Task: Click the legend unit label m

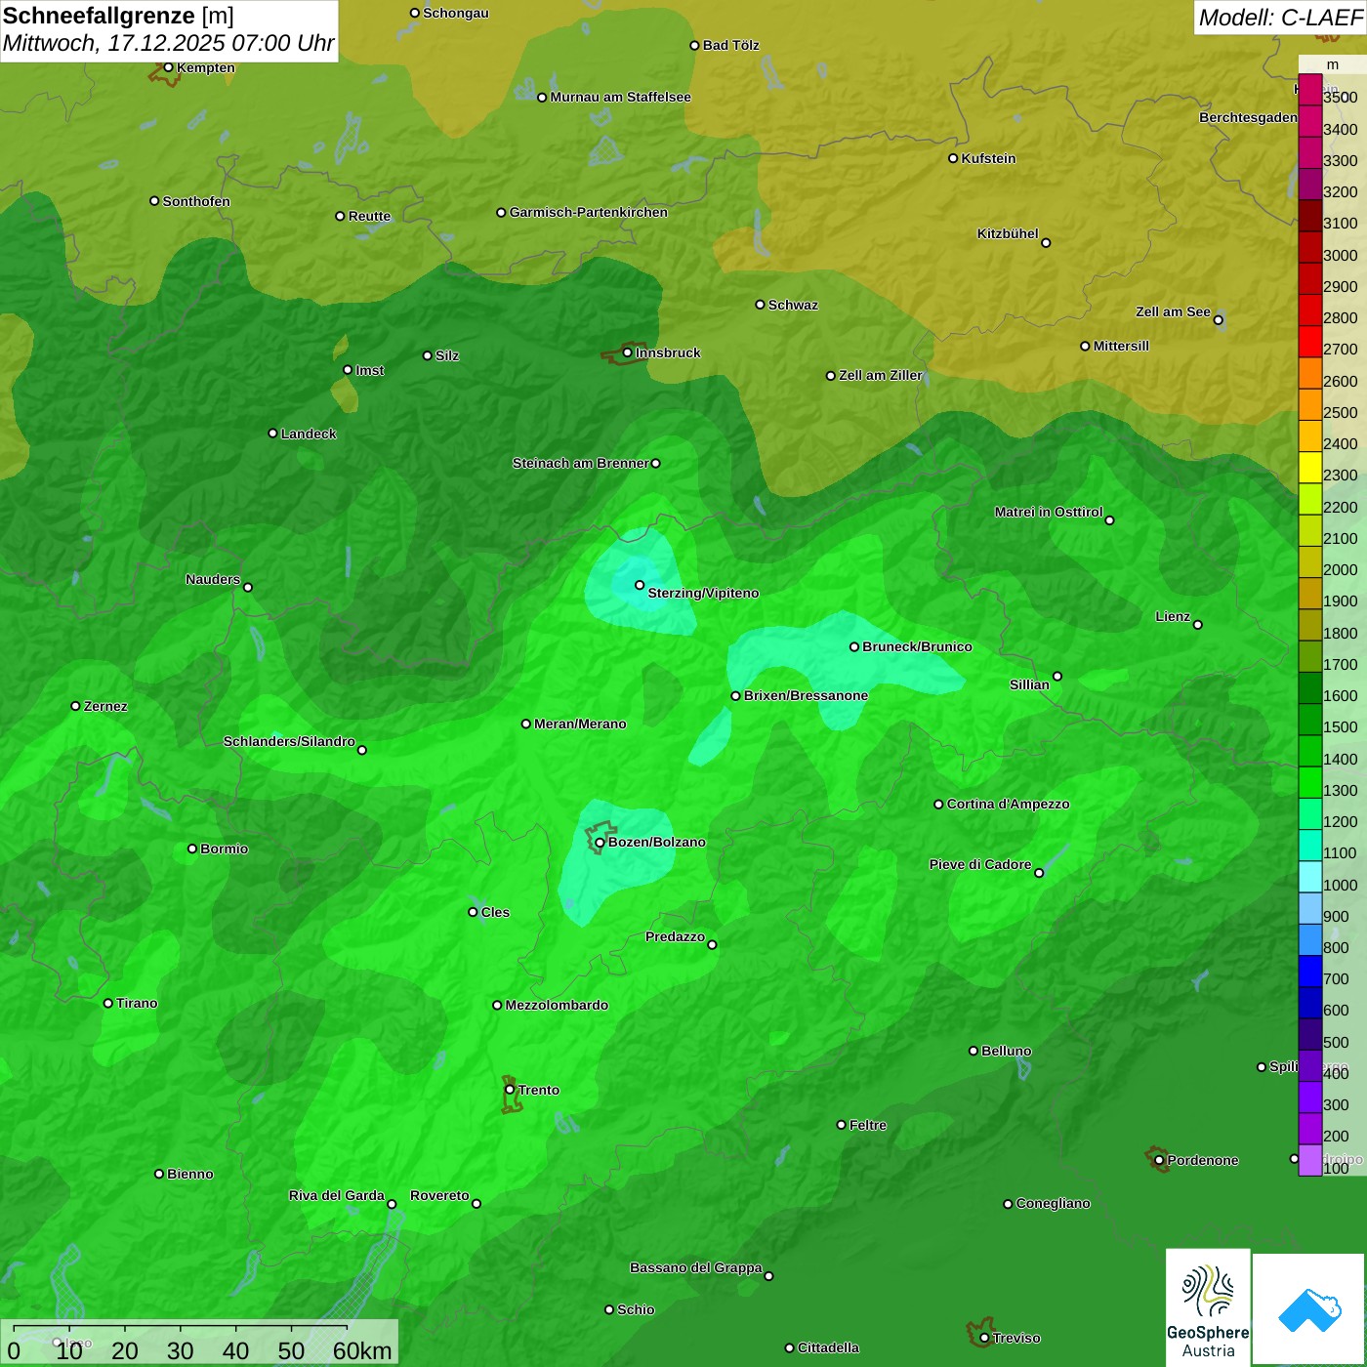Action: click(x=1333, y=65)
